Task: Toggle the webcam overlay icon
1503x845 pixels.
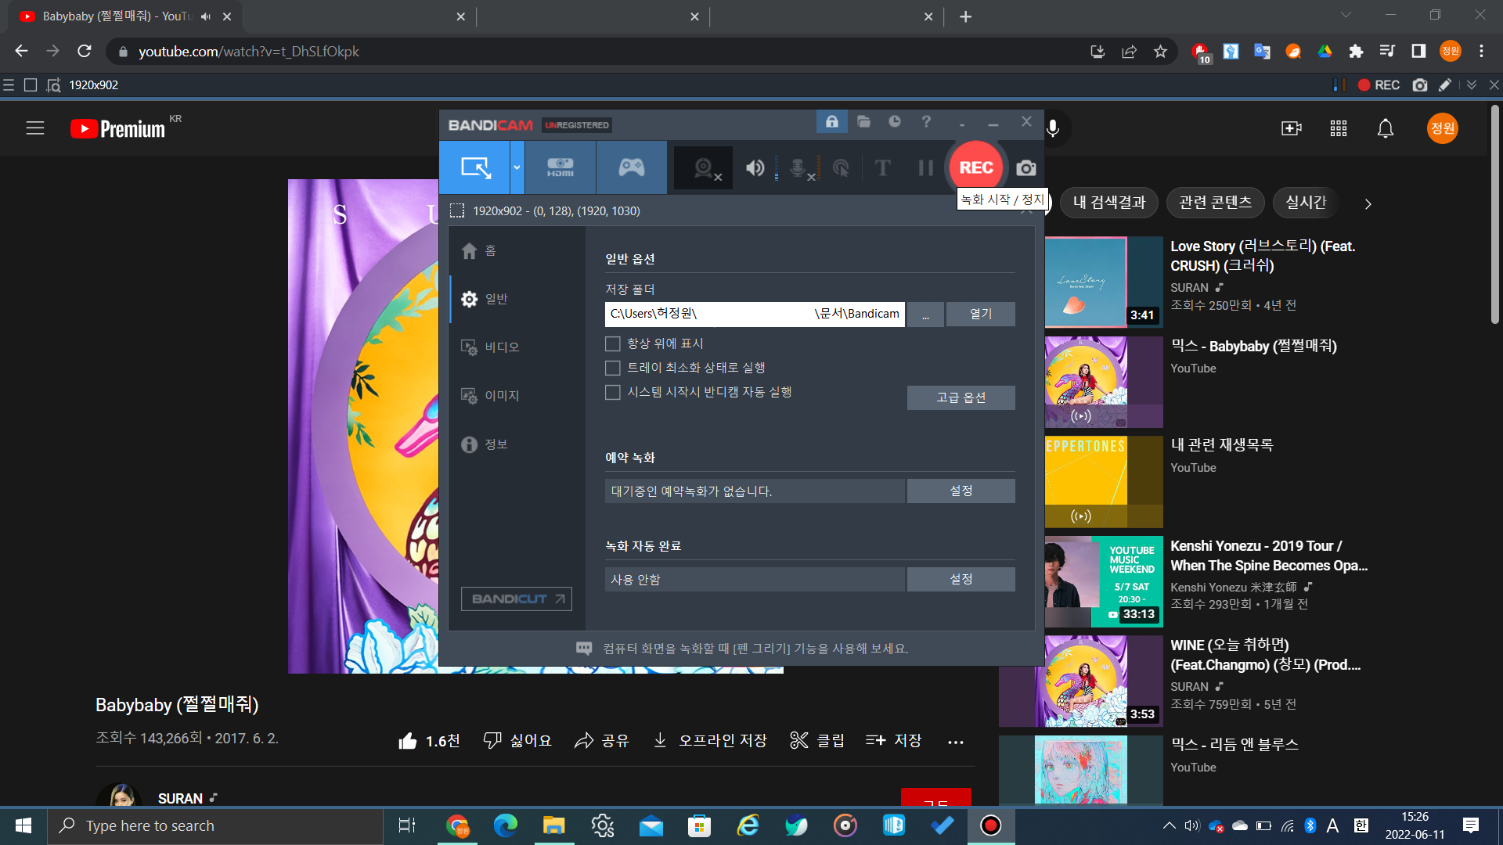Action: [x=705, y=167]
